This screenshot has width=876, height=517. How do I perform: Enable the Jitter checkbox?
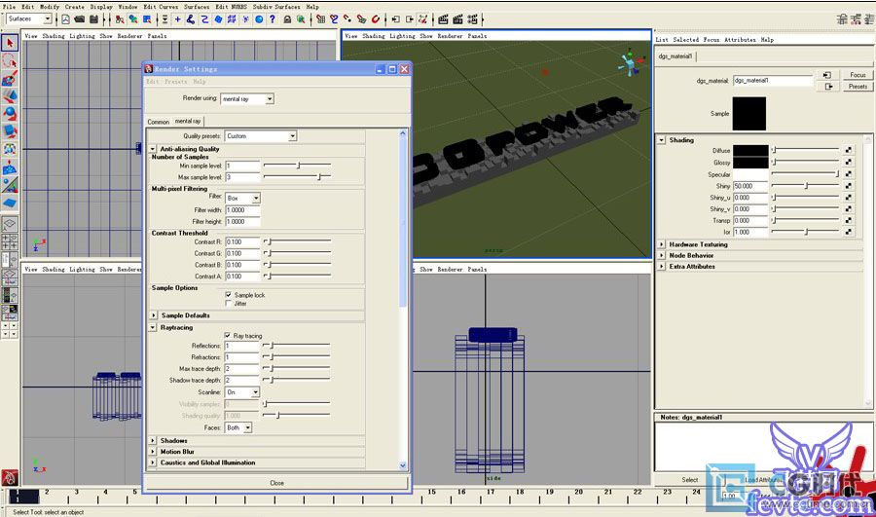(x=229, y=303)
